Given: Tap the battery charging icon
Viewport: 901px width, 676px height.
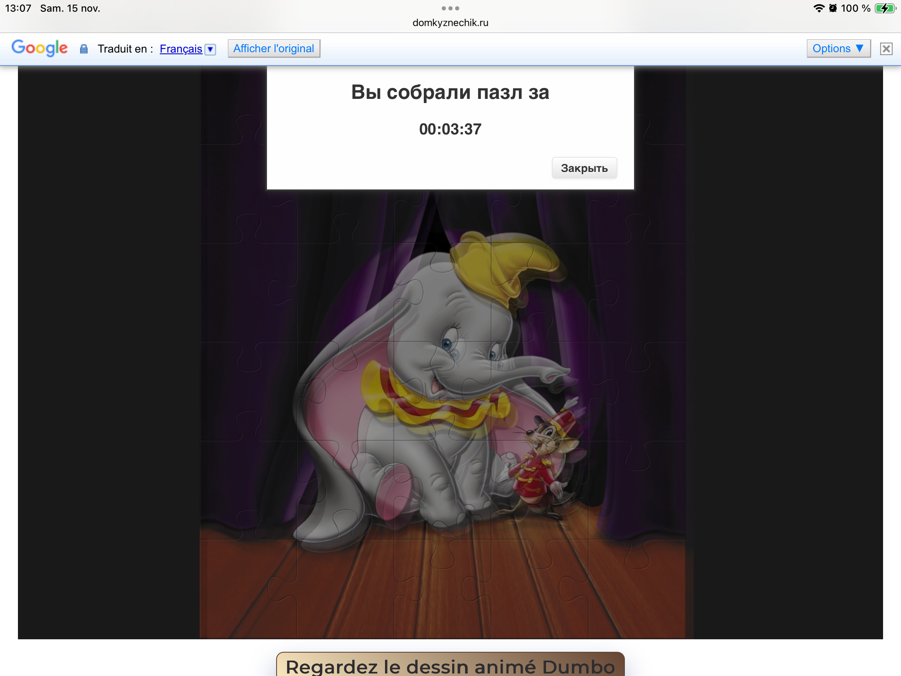Looking at the screenshot, I should [x=885, y=8].
